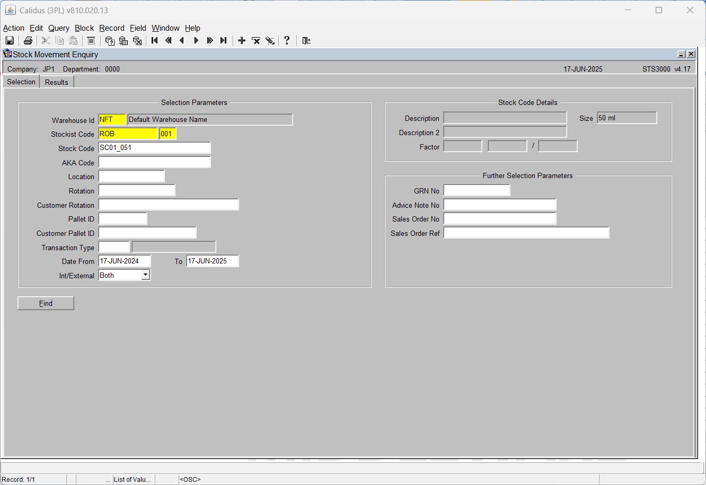Open the Block menu
This screenshot has width=706, height=485.
tap(84, 28)
